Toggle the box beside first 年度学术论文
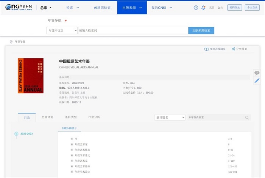The width and height of the screenshot is (265, 178). click(x=72, y=155)
